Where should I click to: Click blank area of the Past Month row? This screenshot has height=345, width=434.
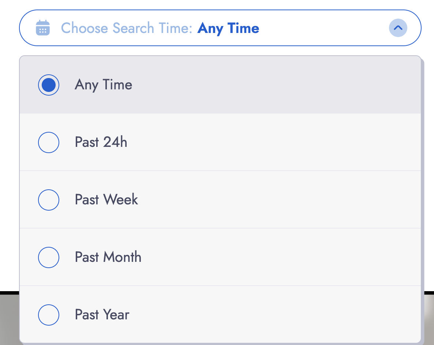277,257
